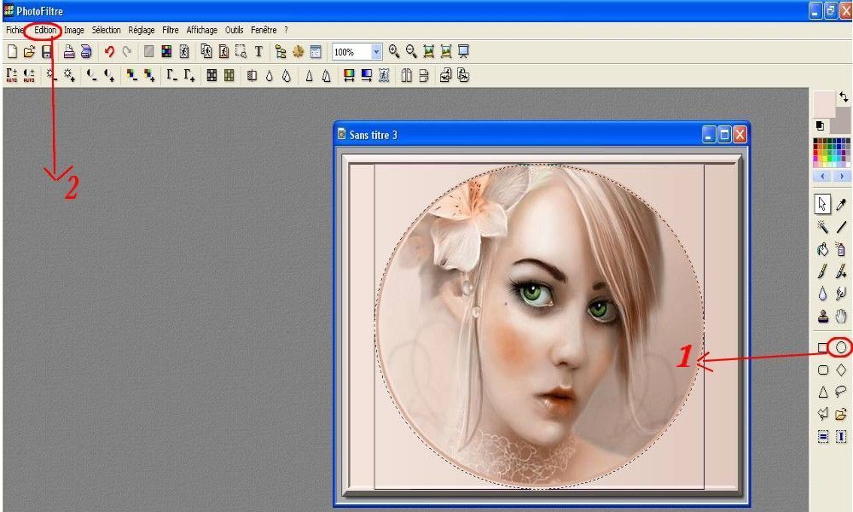This screenshot has width=853, height=512.
Task: Click the Open file folder icon
Action: [x=29, y=52]
